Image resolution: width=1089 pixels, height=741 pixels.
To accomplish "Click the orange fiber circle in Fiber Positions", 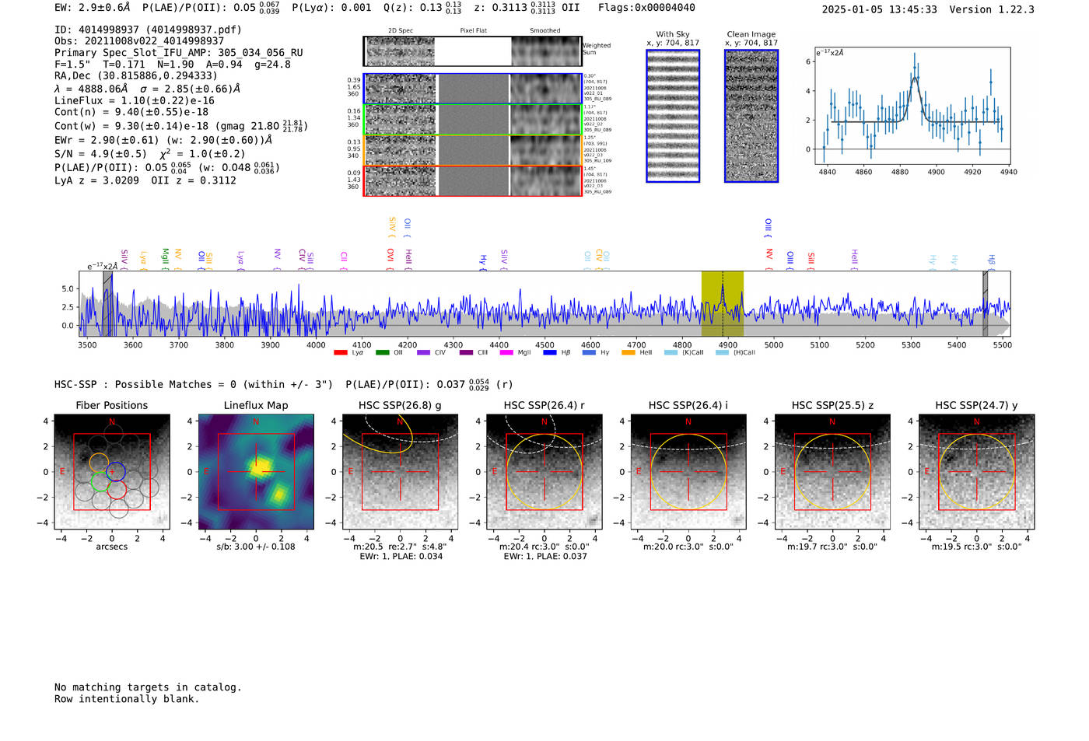I will coord(98,463).
